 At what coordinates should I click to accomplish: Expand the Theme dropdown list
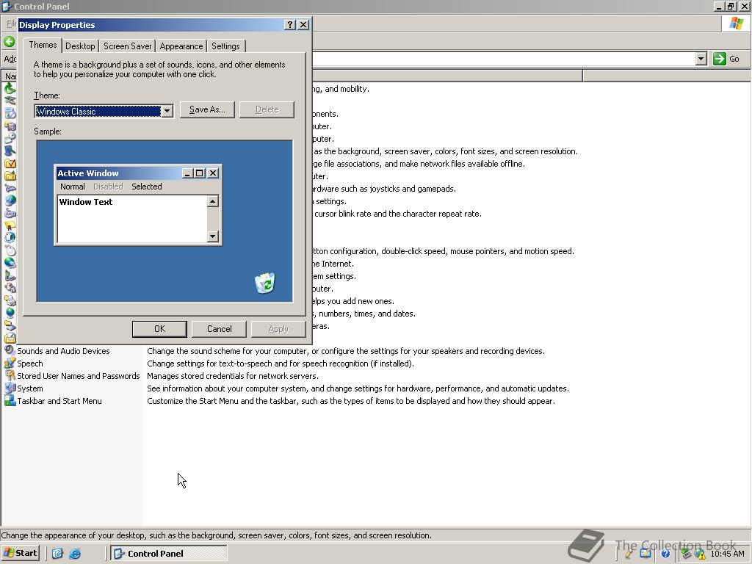pyautogui.click(x=167, y=112)
